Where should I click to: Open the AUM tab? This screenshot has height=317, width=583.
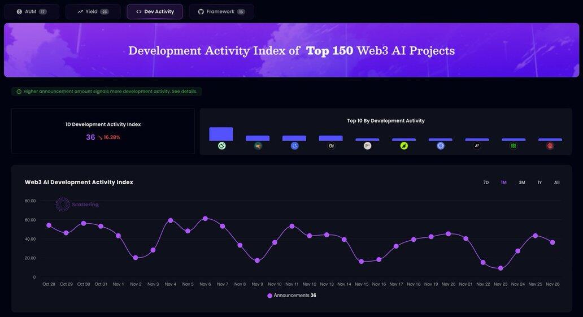point(32,12)
